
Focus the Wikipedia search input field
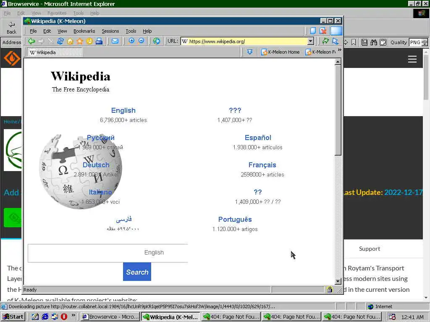[x=108, y=253]
